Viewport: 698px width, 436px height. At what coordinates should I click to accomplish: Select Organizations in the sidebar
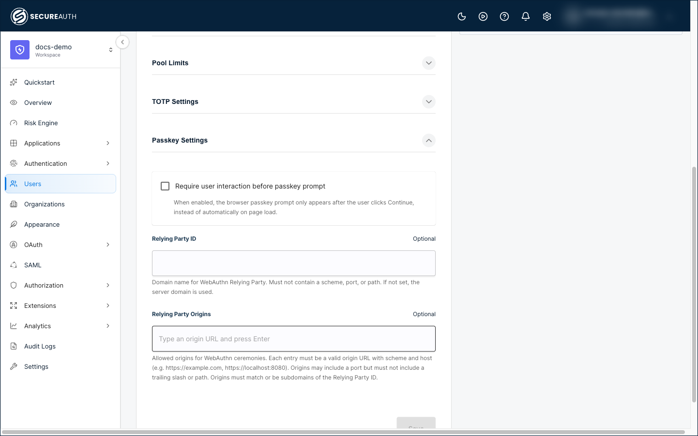[x=61, y=204]
